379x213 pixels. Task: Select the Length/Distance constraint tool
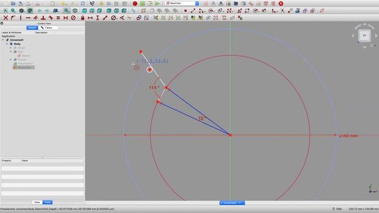[x=105, y=18]
